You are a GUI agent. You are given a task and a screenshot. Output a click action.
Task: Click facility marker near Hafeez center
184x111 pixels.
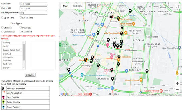98,33
